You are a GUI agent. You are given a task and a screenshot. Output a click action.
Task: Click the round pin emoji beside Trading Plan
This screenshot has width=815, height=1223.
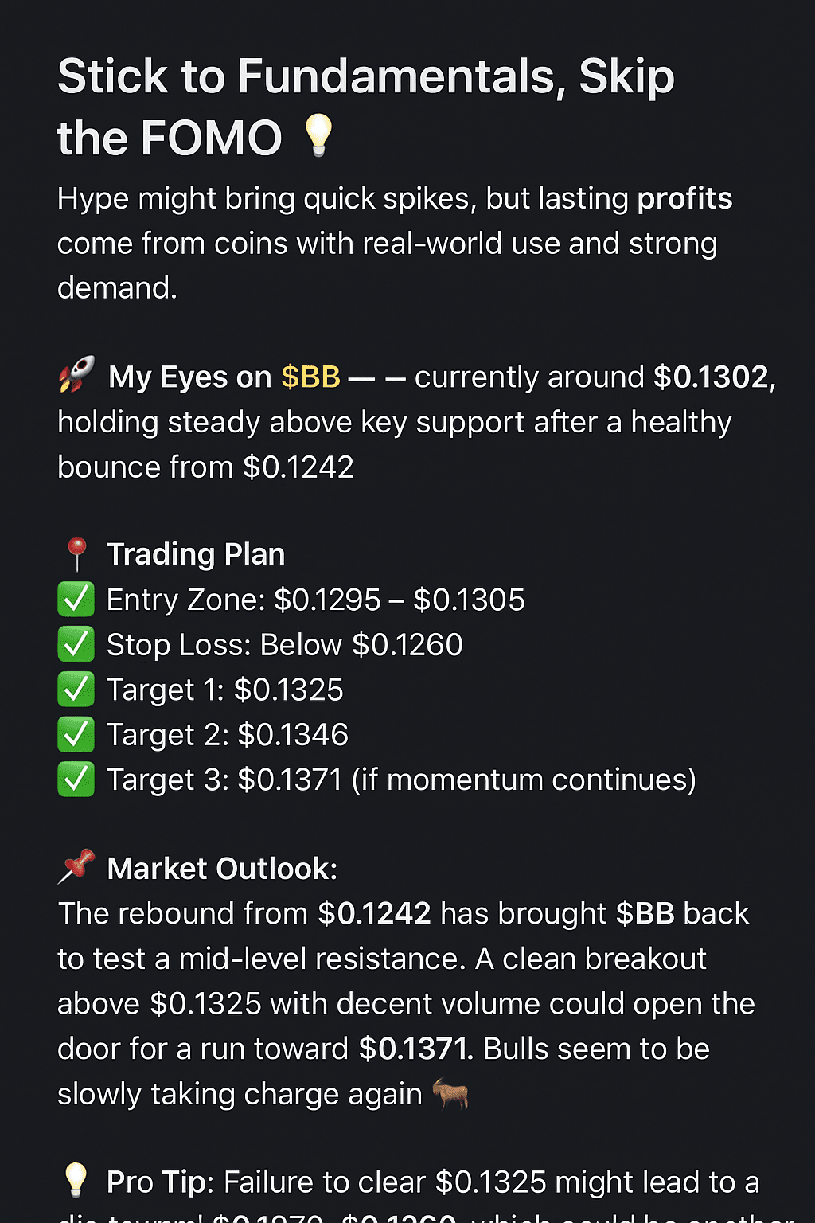tap(76, 554)
